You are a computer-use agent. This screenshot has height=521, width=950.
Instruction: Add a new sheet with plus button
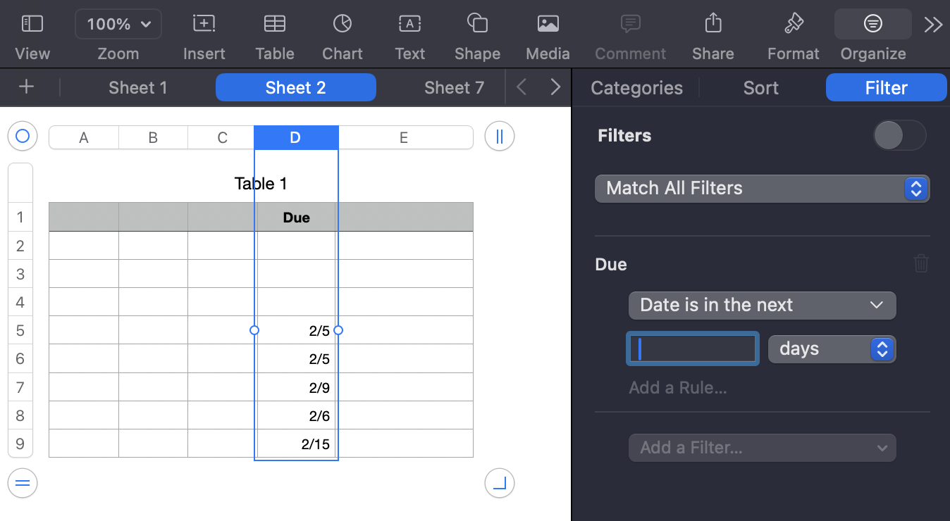pyautogui.click(x=26, y=87)
